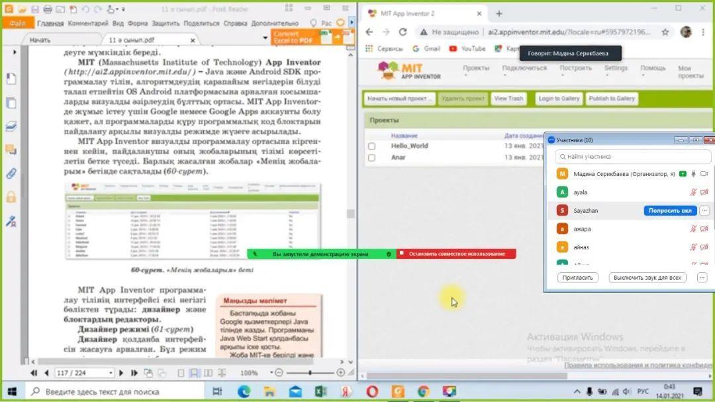
Task: Tick the Hello_World project checkbox
Action: (x=371, y=146)
